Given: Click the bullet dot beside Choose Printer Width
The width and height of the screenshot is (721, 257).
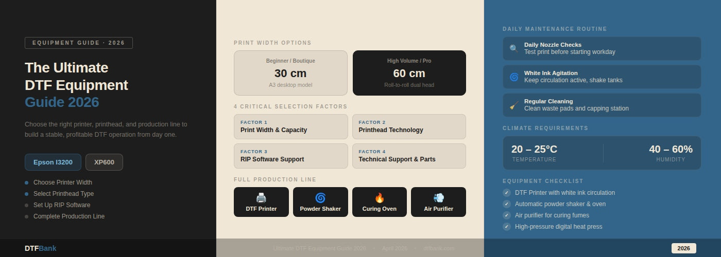Looking at the screenshot, I should click(x=27, y=182).
